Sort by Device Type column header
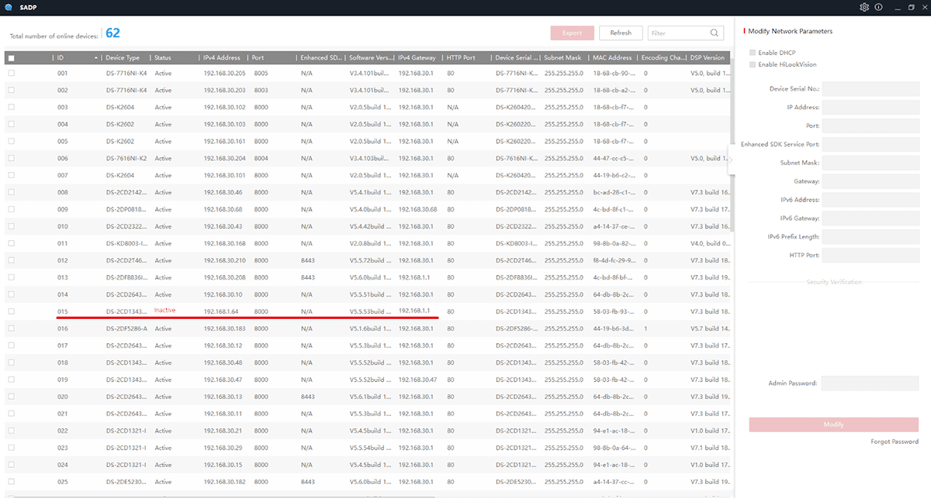Viewport: 931px width, 498px height. coord(123,58)
